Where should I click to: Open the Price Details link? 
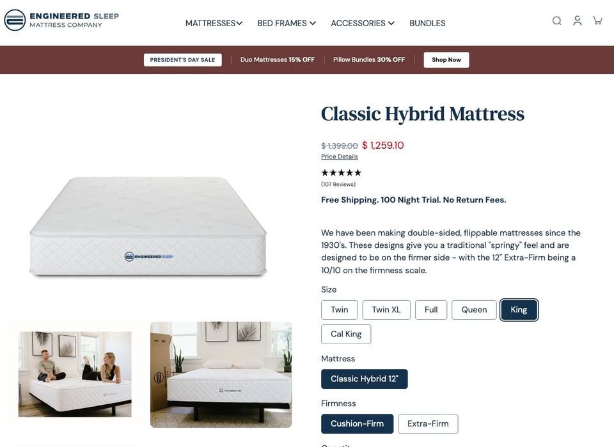[x=340, y=156]
